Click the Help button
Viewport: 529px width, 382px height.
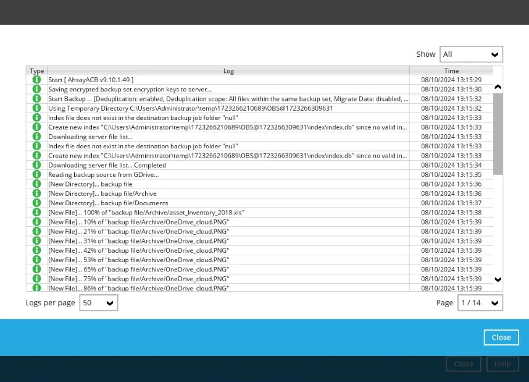(x=502, y=363)
